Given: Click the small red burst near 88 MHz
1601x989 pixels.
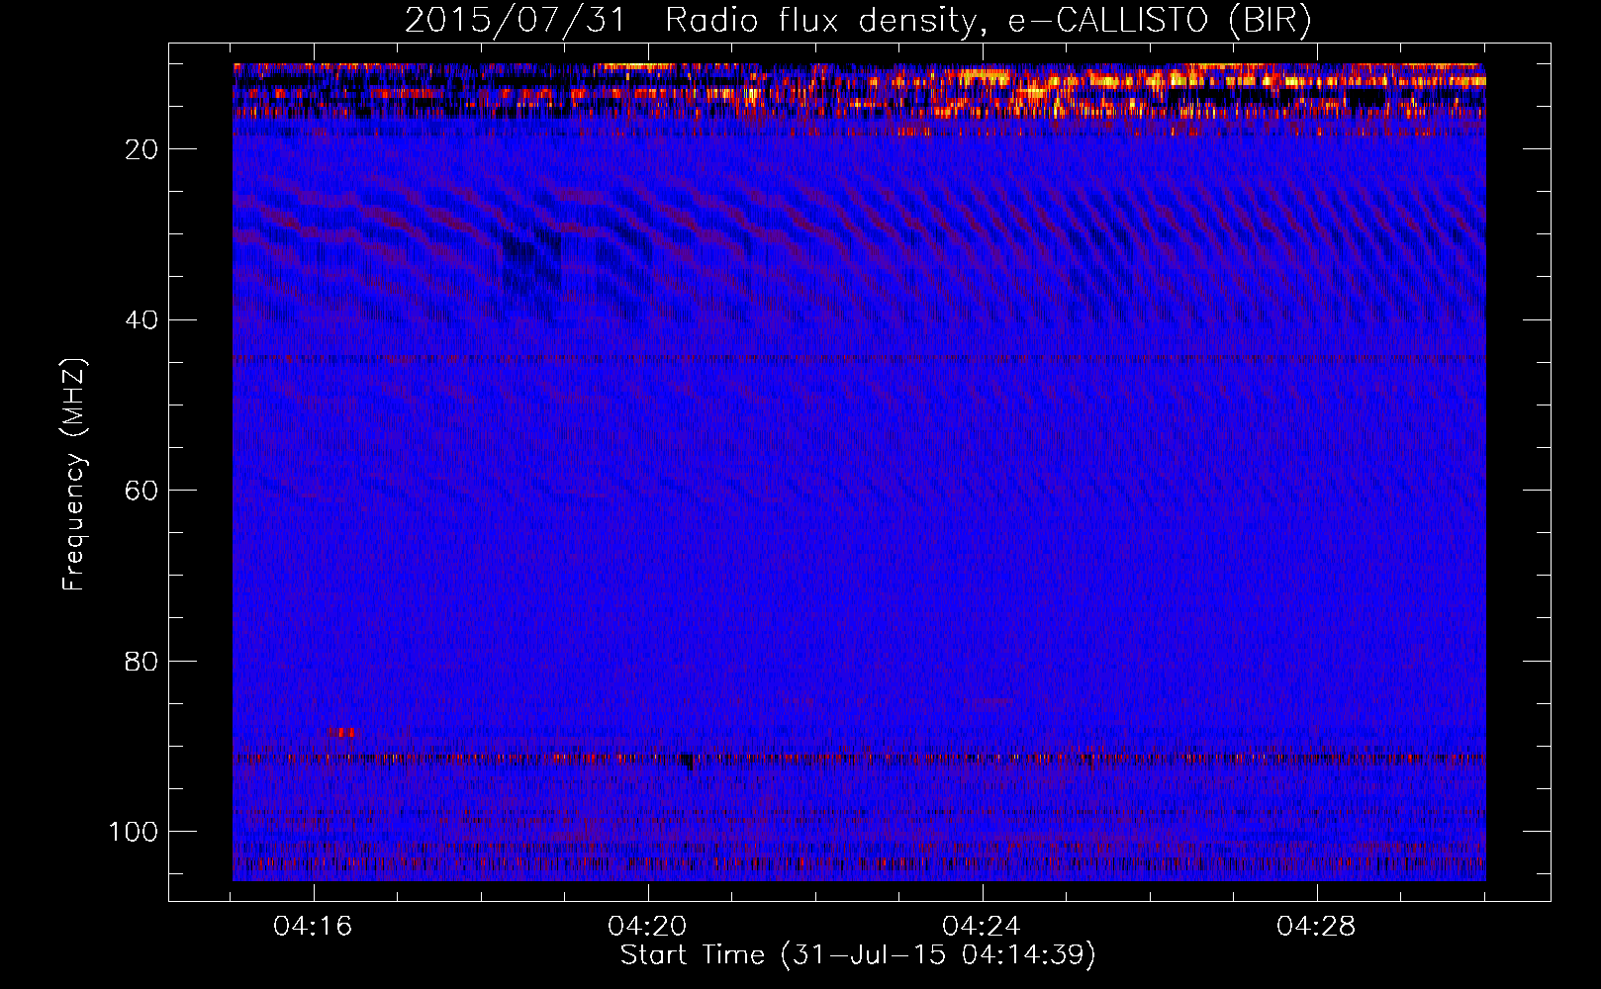Looking at the screenshot, I should point(341,733).
